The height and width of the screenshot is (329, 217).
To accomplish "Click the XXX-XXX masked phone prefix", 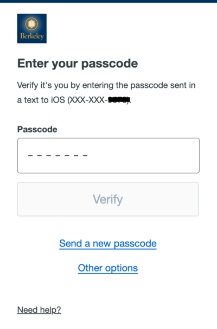I will 87,100.
